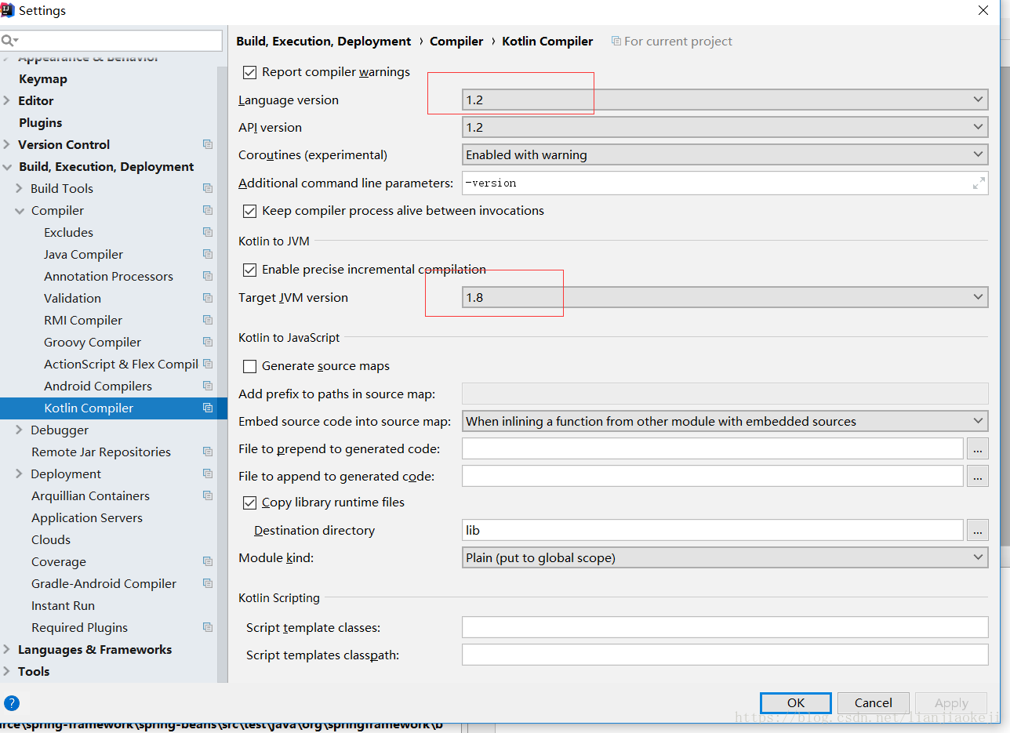1010x733 pixels.
Task: Browse for file to append to generated code
Action: coord(977,476)
